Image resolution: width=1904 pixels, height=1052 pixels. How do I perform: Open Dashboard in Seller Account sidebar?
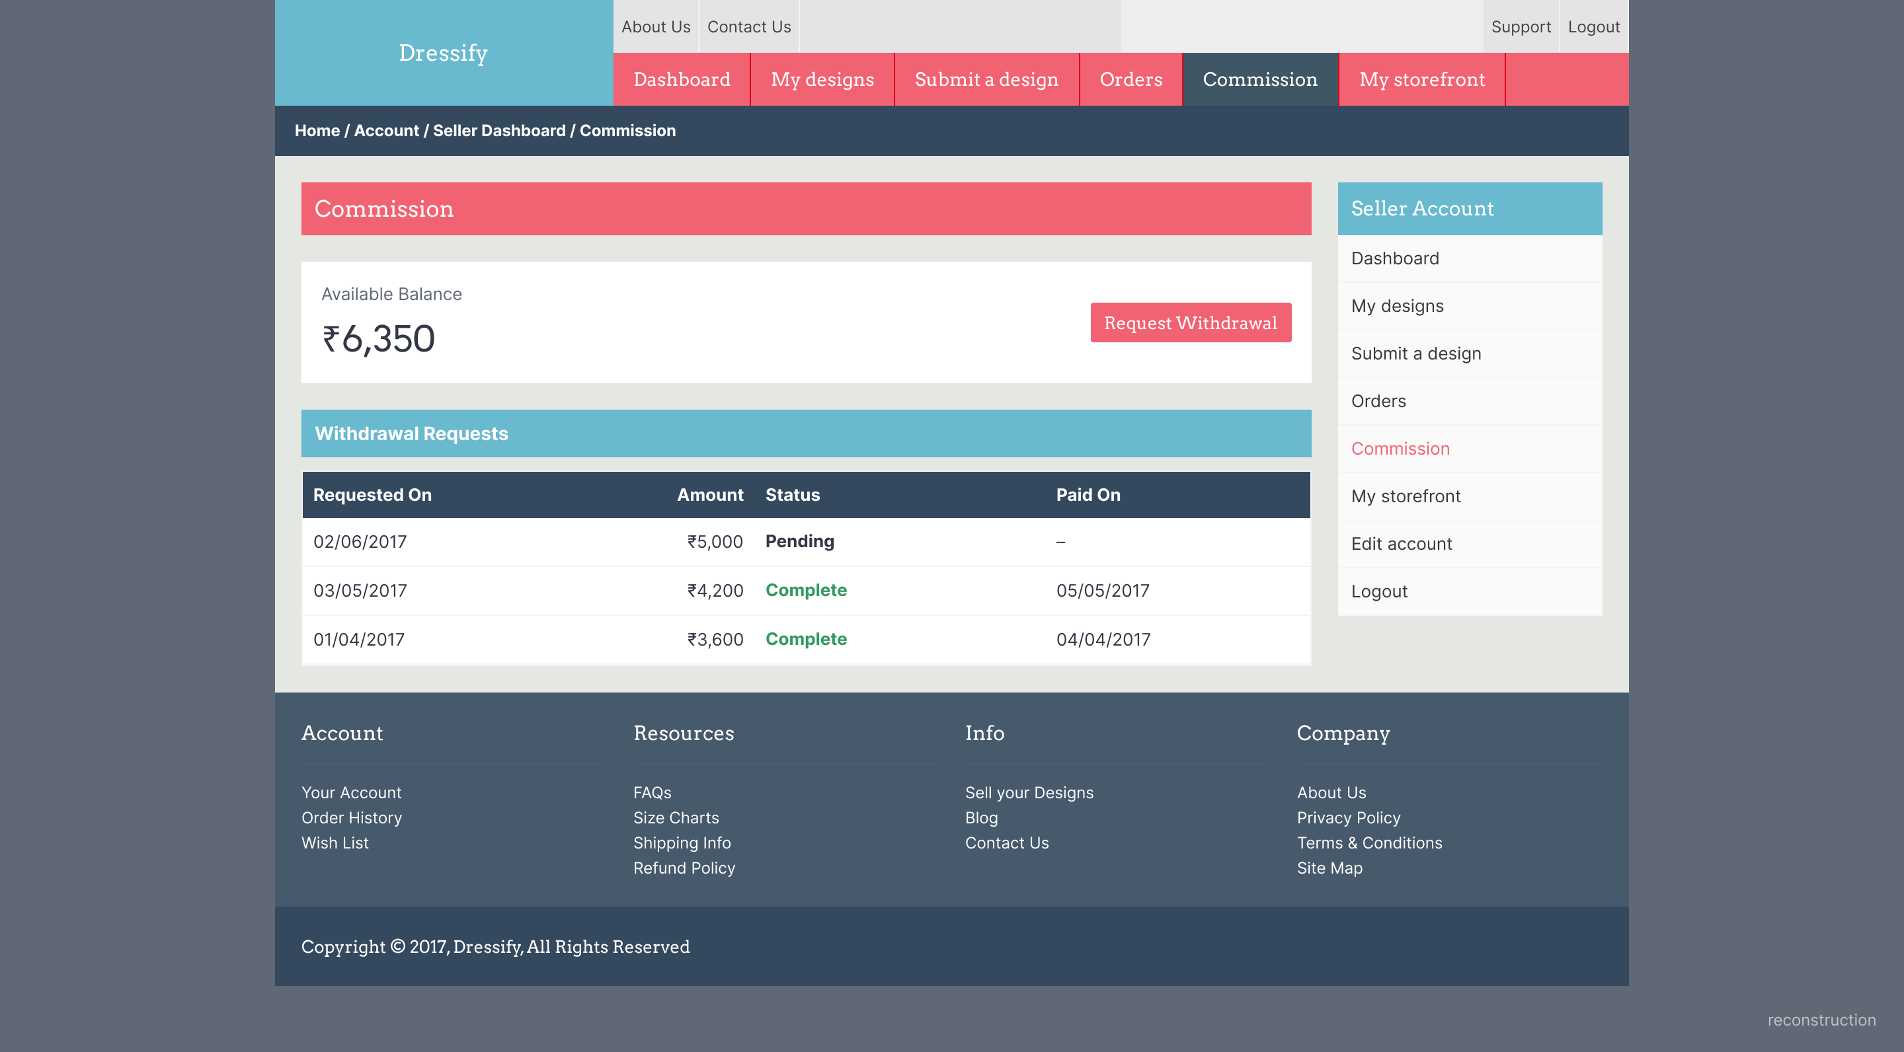[1470, 258]
